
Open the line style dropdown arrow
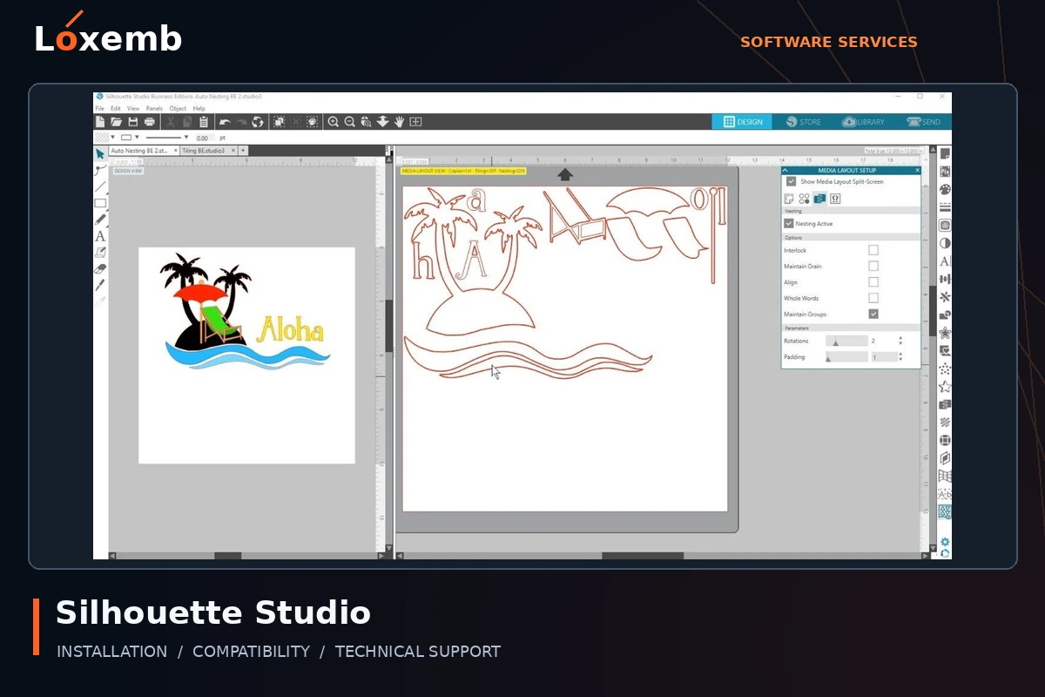point(186,137)
